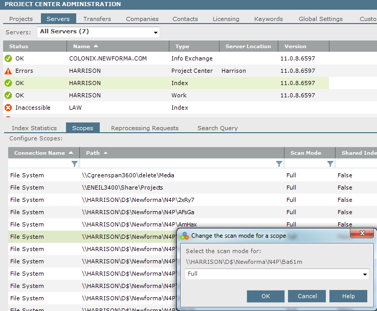Open the Global Settings tab
This screenshot has height=311, width=377.
pos(321,19)
